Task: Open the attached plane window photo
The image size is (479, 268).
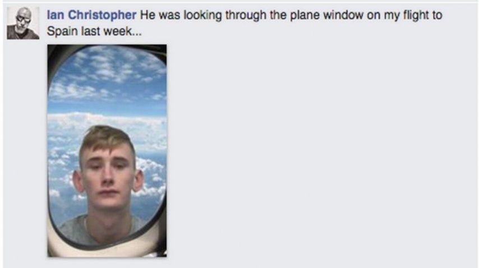Action: pos(107,151)
